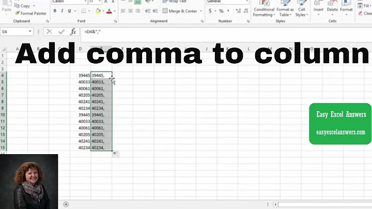Image resolution: width=372 pixels, height=209 pixels.
Task: Click the easyexcelanswers.com link
Action: [x=340, y=132]
